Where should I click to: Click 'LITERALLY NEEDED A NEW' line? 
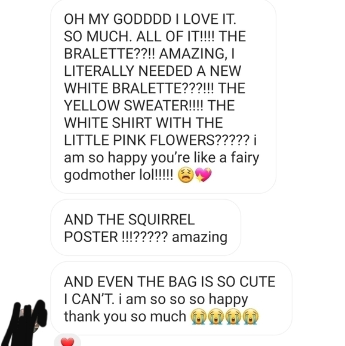click(153, 71)
